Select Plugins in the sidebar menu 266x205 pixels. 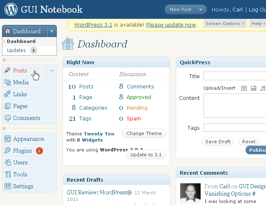point(22,151)
